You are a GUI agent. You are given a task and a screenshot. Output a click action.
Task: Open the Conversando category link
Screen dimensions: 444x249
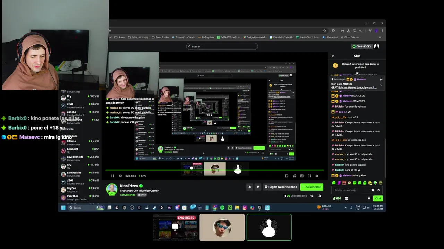(127, 195)
